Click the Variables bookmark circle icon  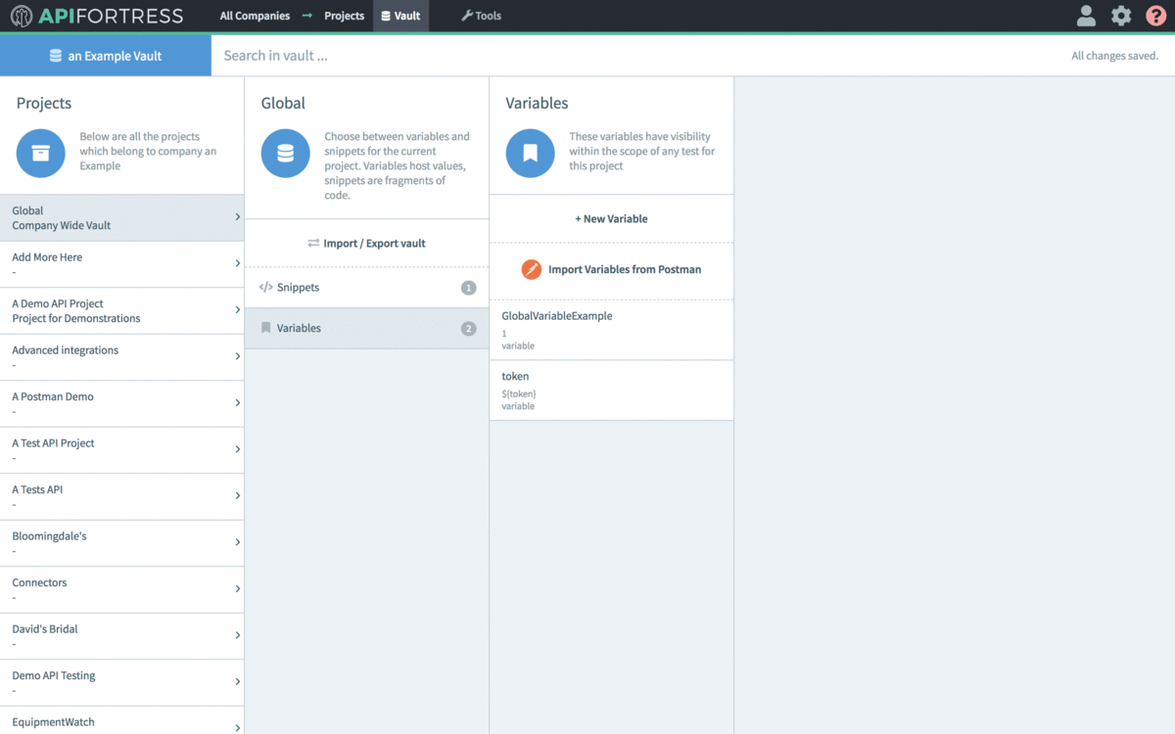point(530,153)
